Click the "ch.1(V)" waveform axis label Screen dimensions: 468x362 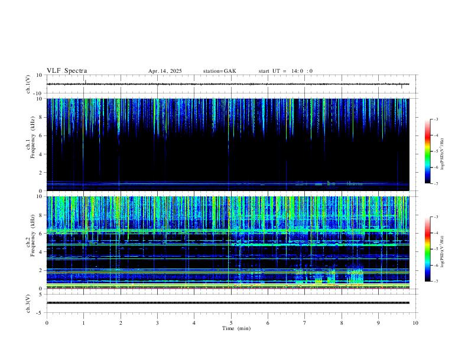pos(28,84)
